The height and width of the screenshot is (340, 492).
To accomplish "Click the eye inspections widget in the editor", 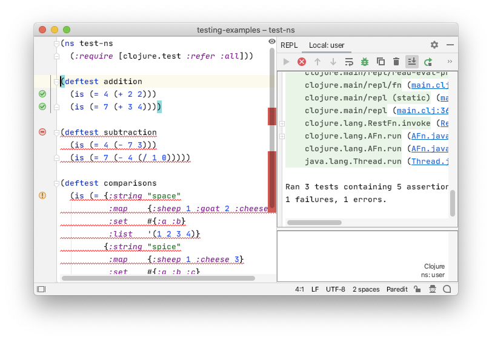I will 272,41.
